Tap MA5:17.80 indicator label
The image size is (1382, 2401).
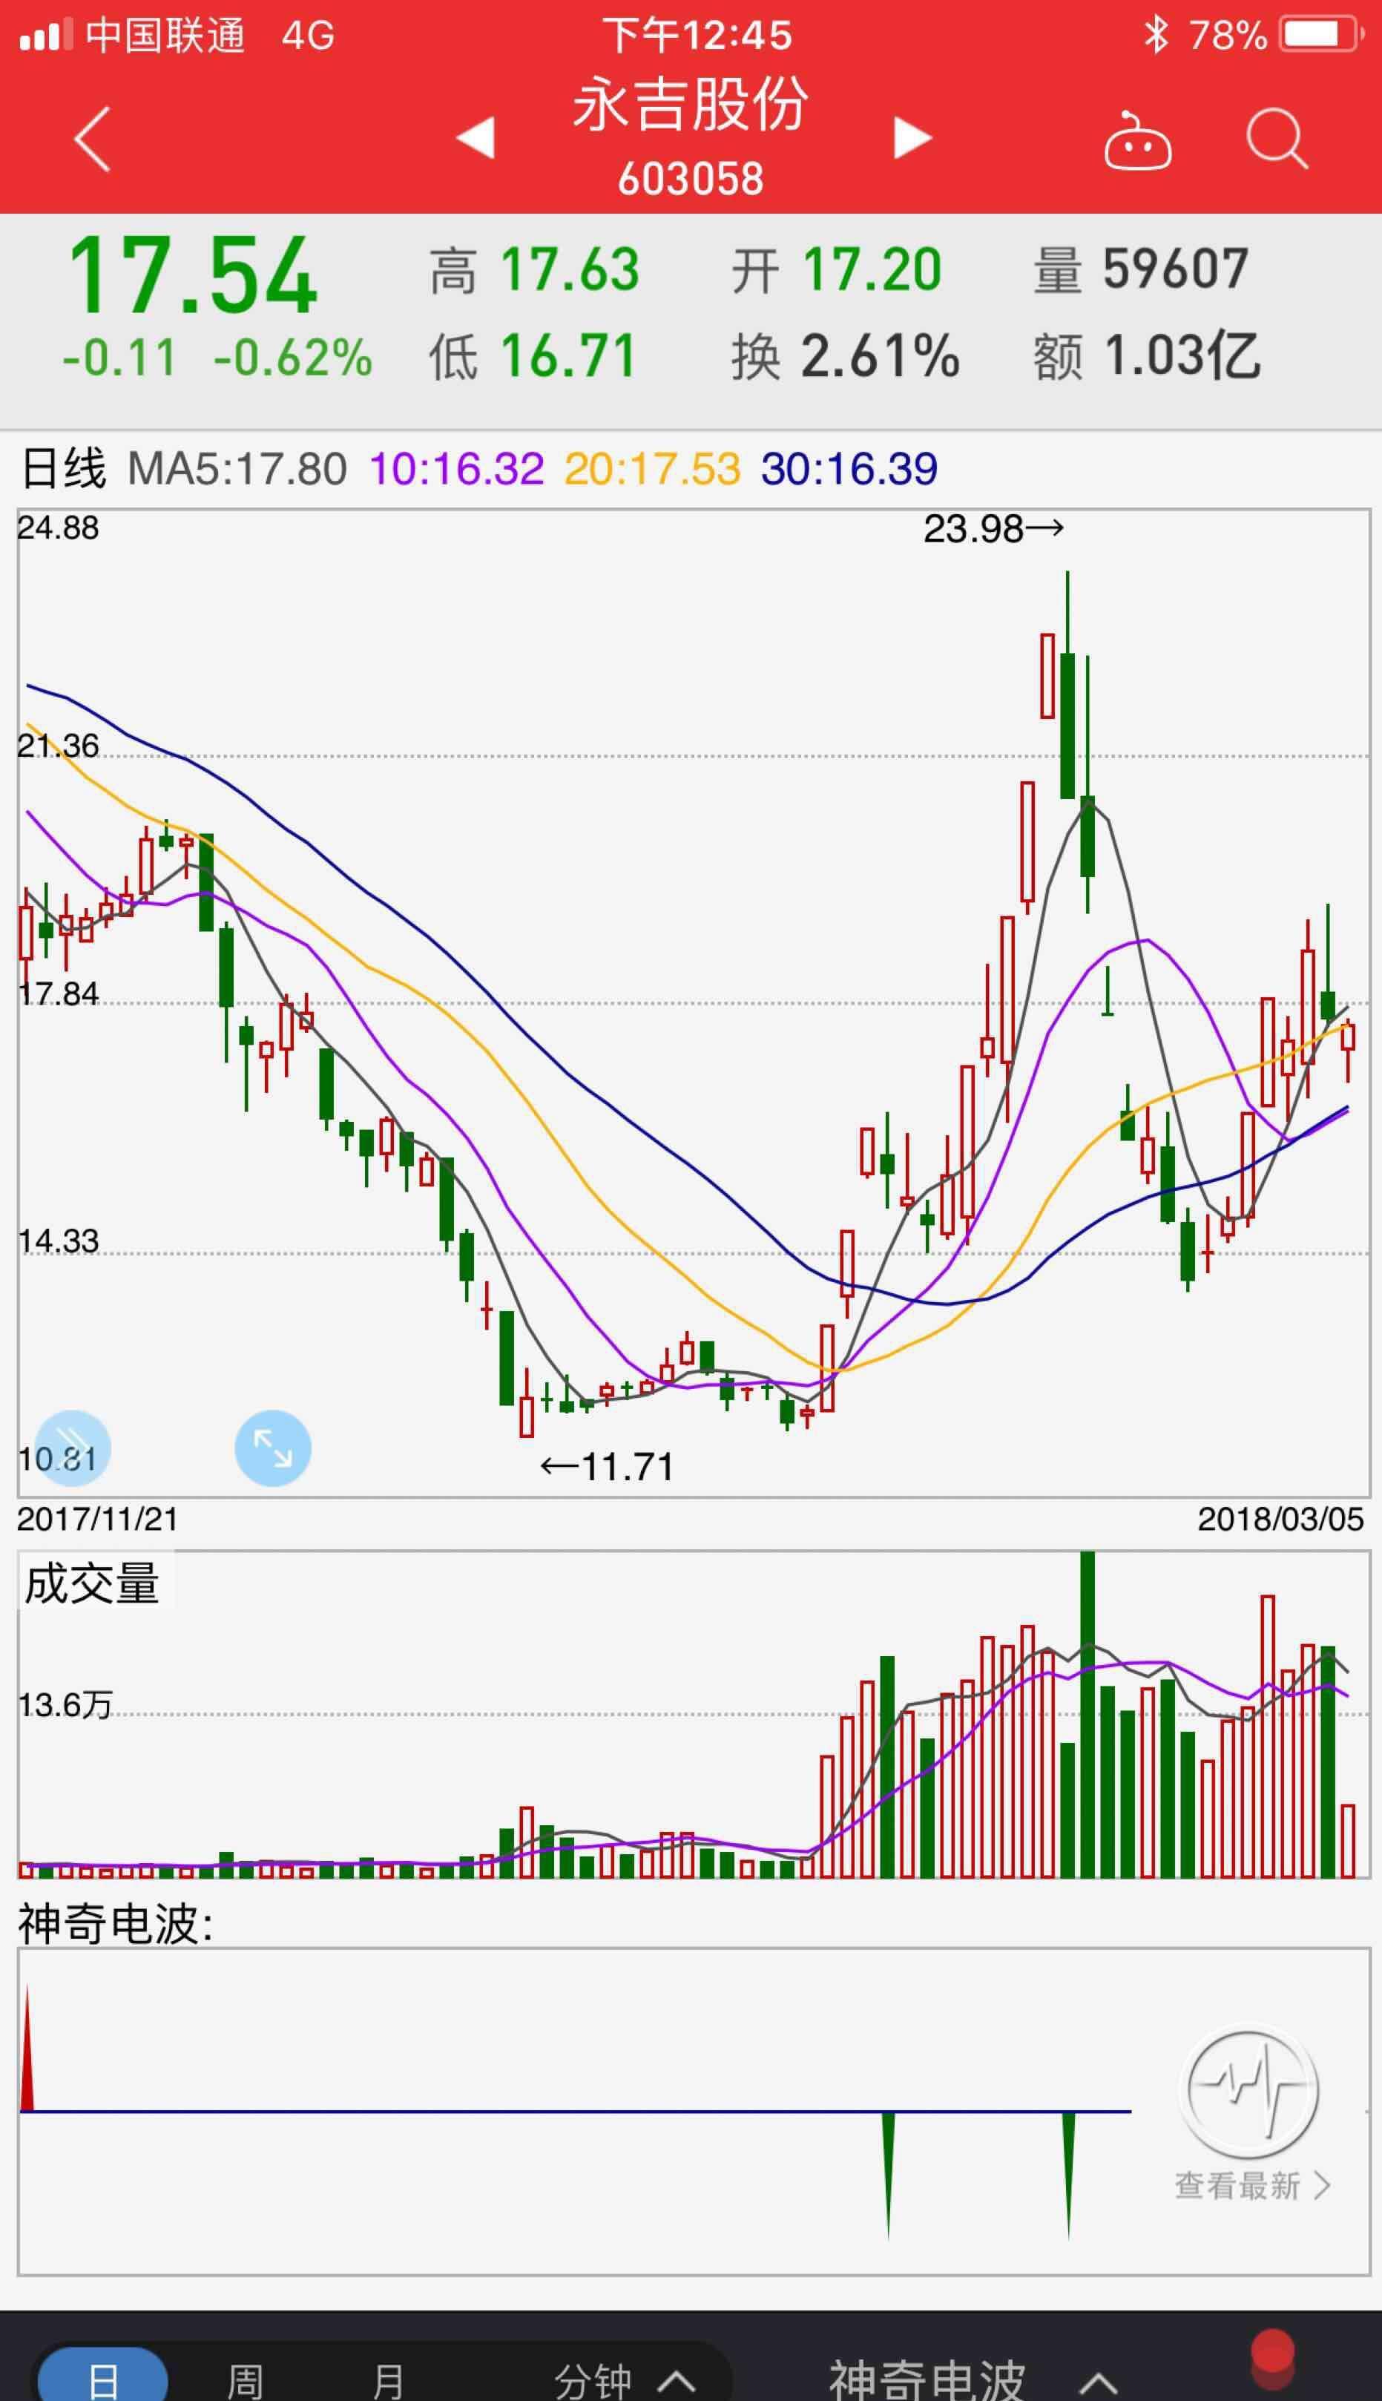coord(237,469)
